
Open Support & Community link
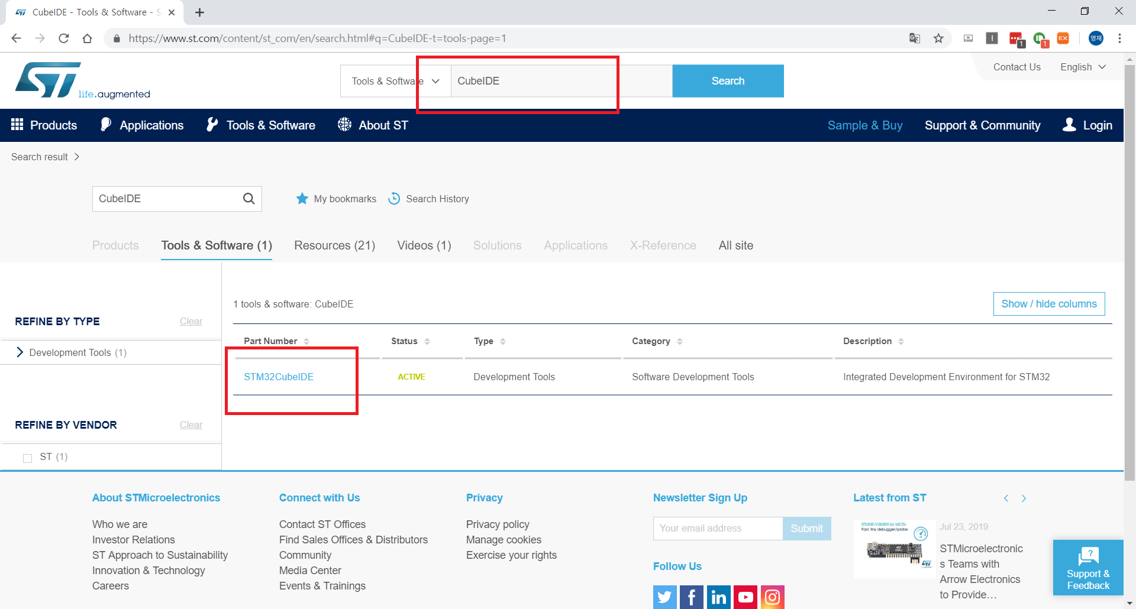click(x=982, y=125)
